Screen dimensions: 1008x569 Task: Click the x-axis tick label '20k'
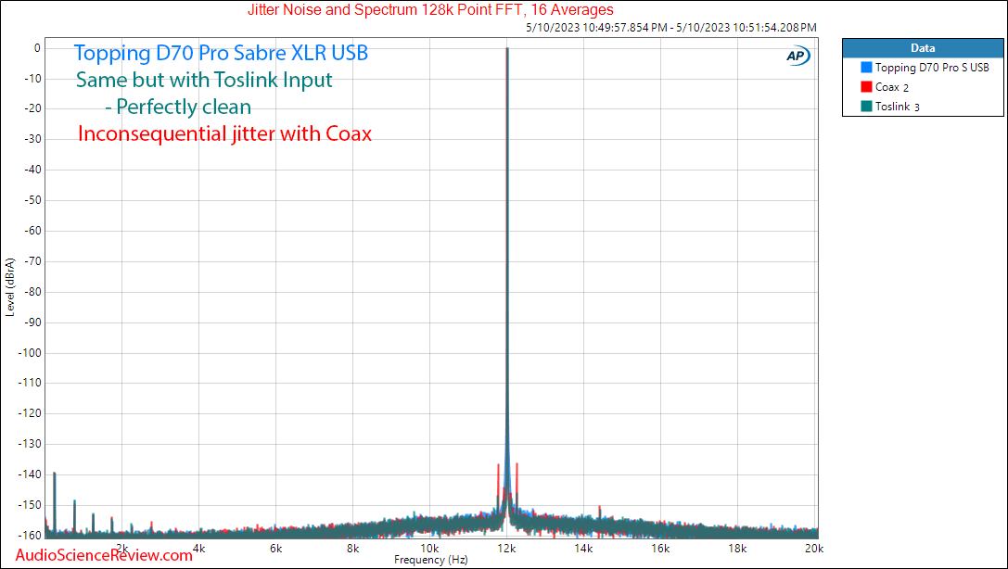814,549
